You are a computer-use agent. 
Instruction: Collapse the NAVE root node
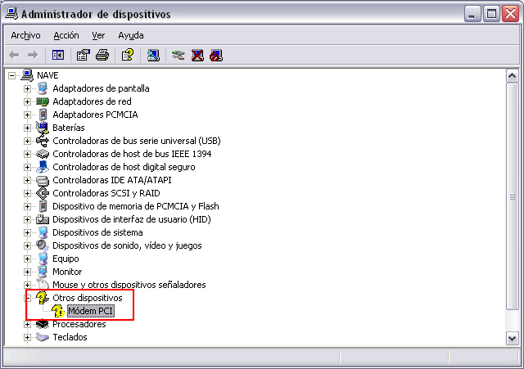coord(11,75)
